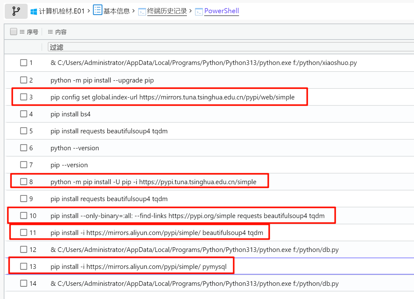This screenshot has height=299, width=414.
Task: Click the branch tree icon button
Action: 16,11
